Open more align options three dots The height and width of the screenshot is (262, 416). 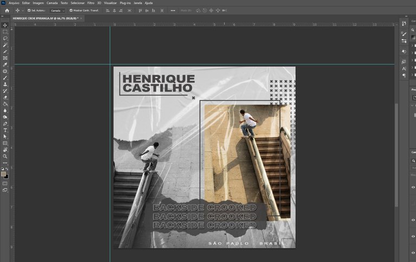[x=173, y=11]
